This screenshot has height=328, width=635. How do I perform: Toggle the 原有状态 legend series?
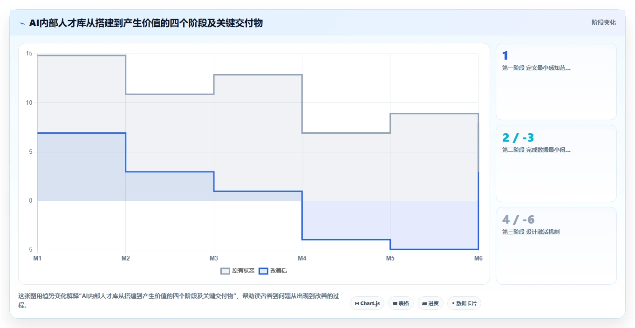(x=238, y=271)
